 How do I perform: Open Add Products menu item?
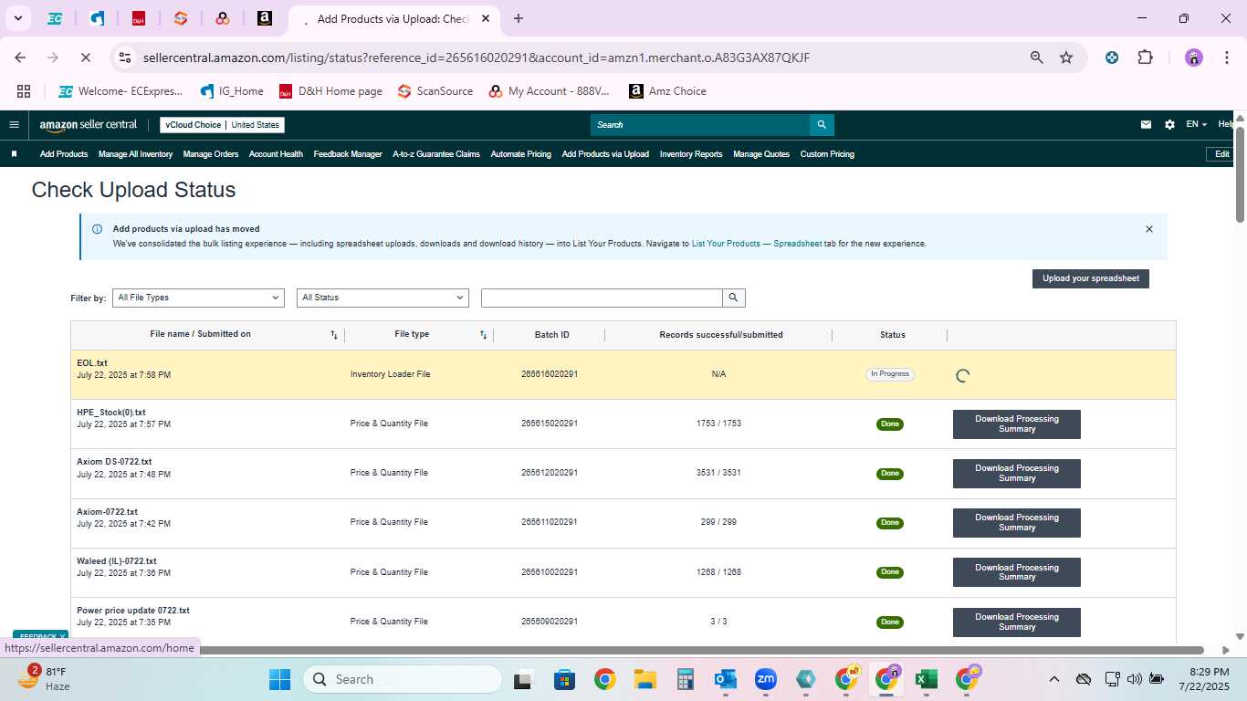pos(64,154)
